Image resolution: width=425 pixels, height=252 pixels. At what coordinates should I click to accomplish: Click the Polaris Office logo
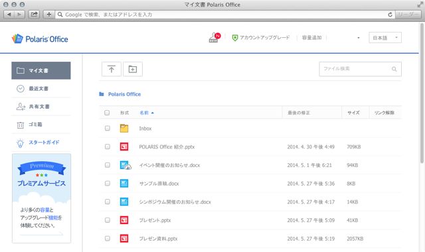click(40, 39)
